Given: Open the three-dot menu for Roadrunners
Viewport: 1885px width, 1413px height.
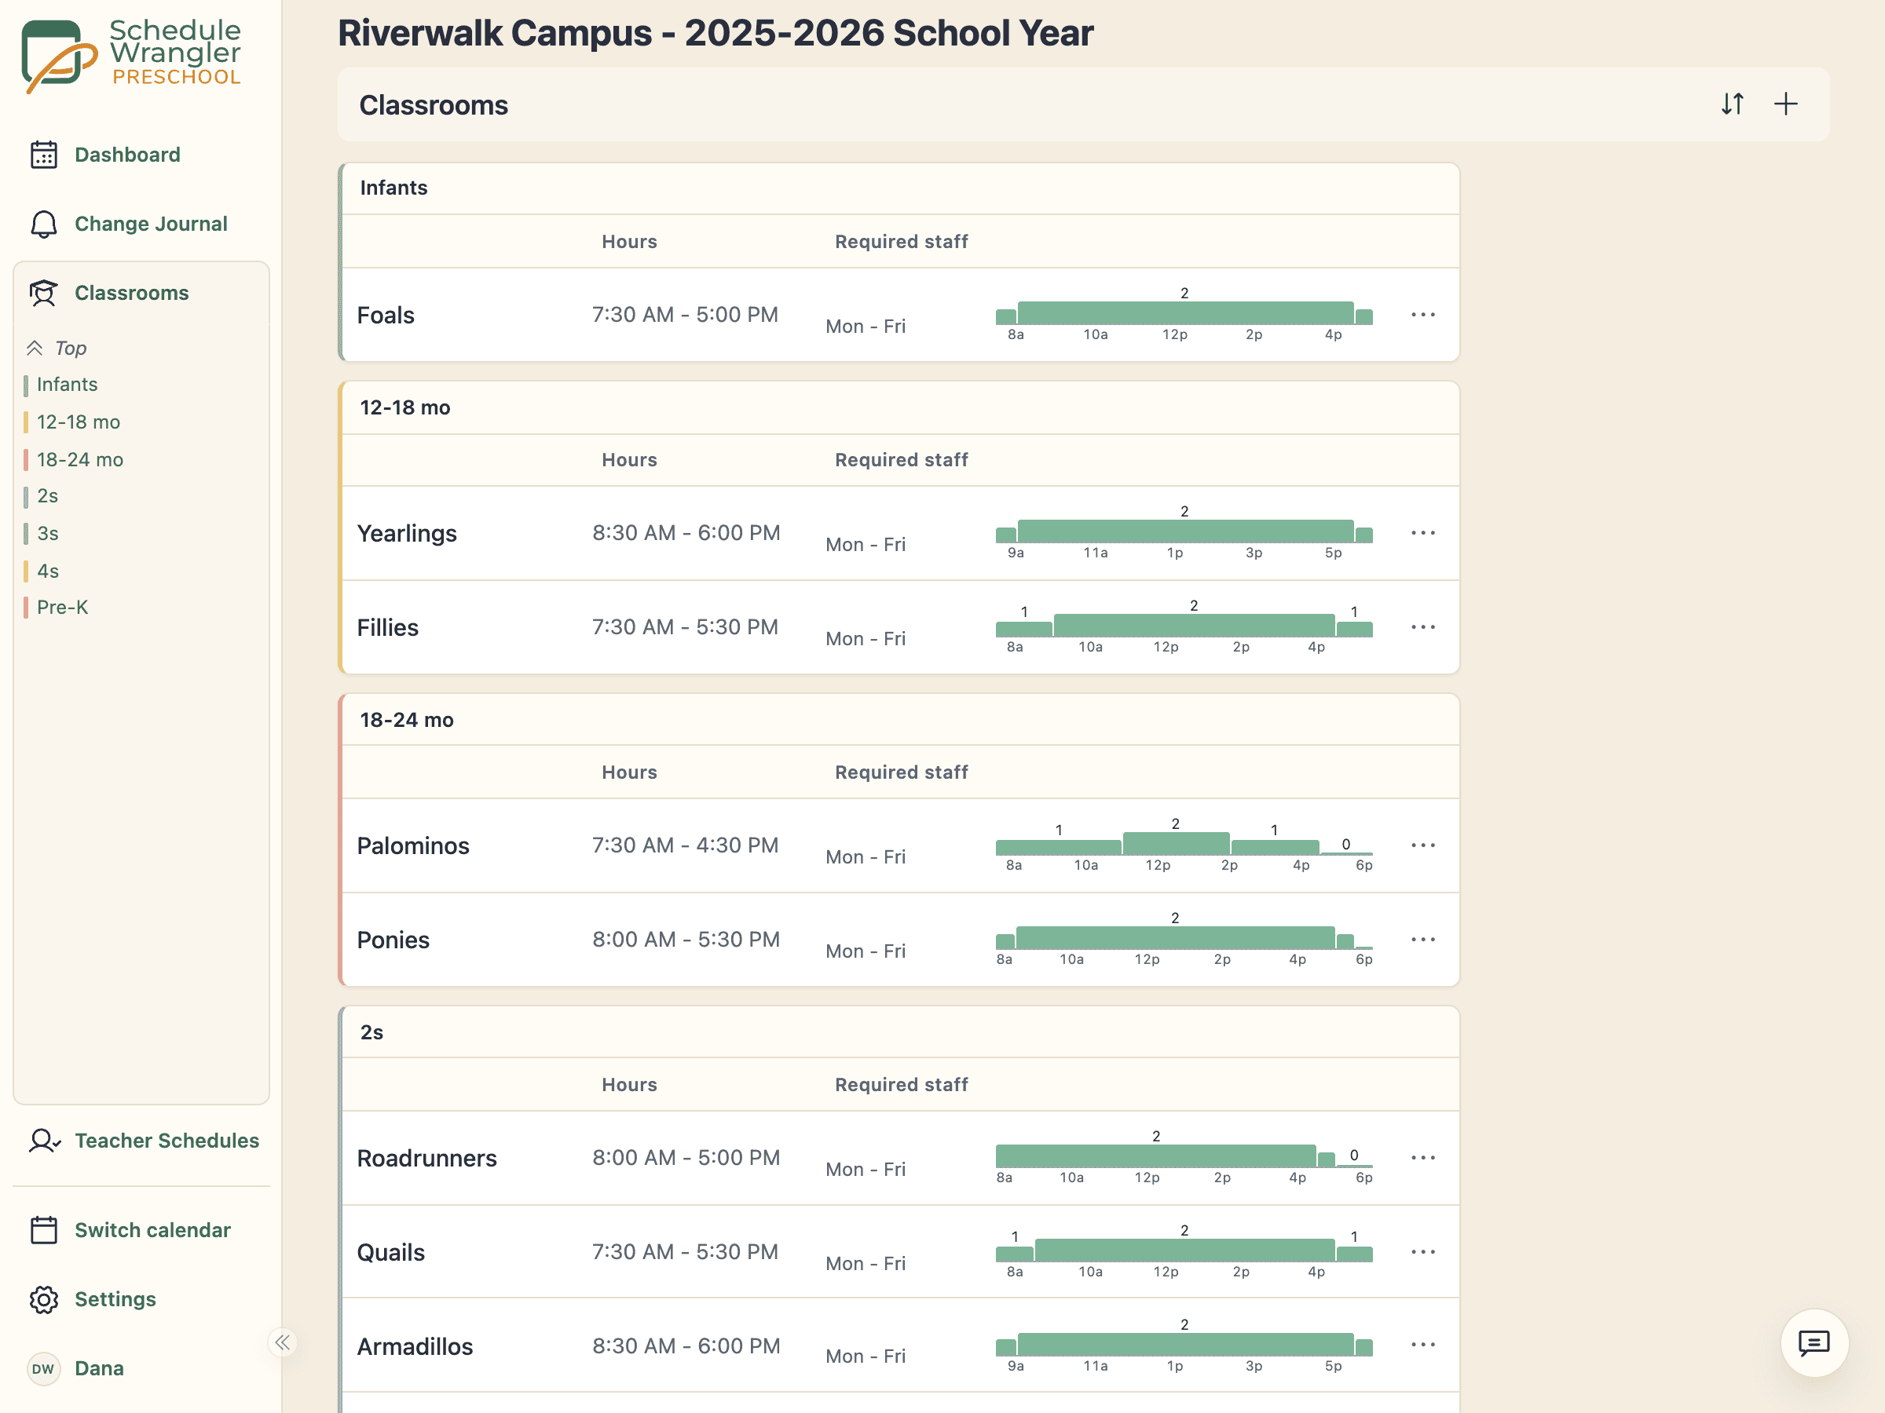Looking at the screenshot, I should pos(1423,1159).
